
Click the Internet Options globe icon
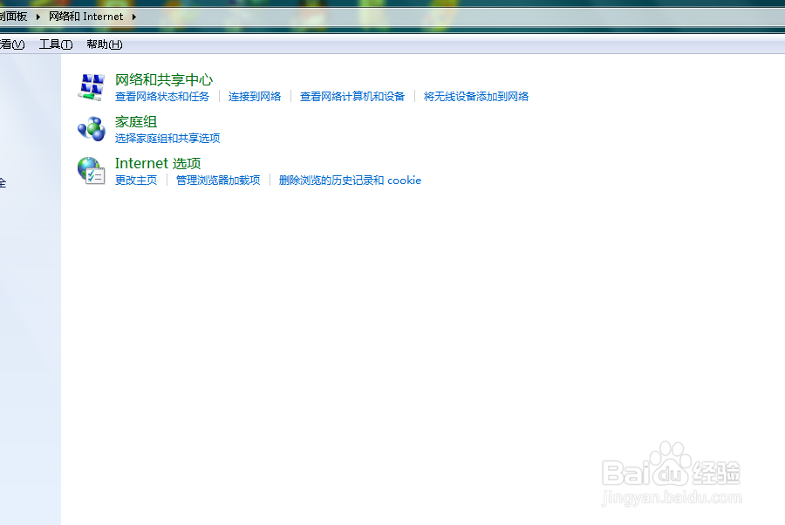(91, 171)
